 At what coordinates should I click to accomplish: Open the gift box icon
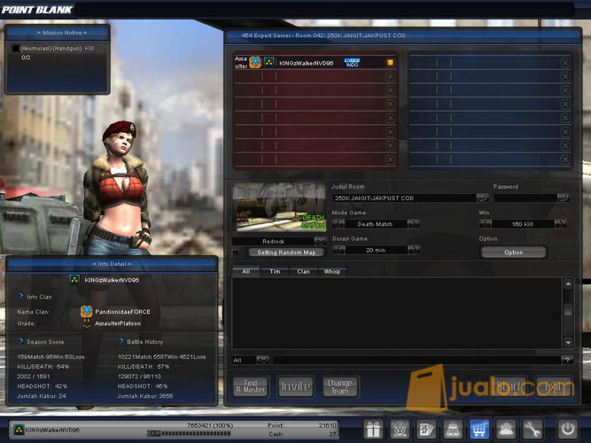point(374,429)
